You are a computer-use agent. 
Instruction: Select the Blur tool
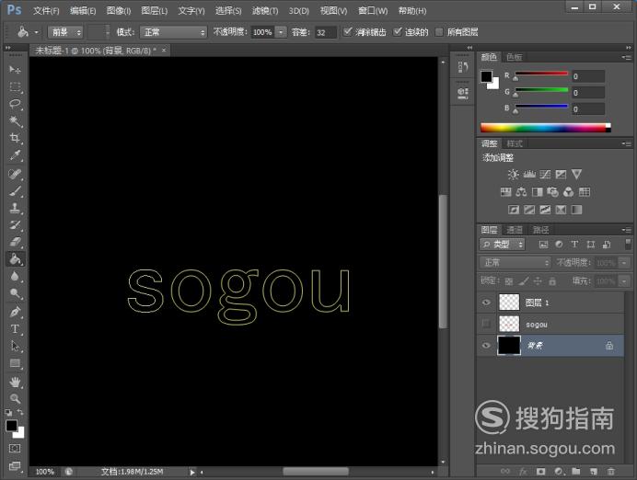point(15,276)
